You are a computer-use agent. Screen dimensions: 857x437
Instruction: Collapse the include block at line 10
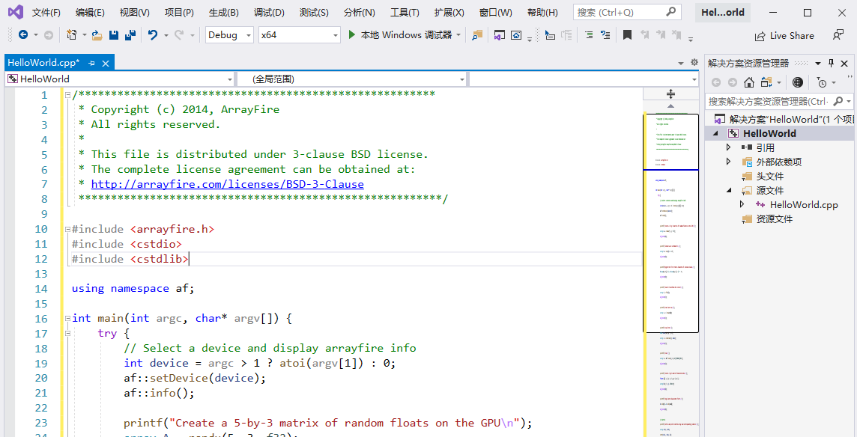(x=67, y=230)
